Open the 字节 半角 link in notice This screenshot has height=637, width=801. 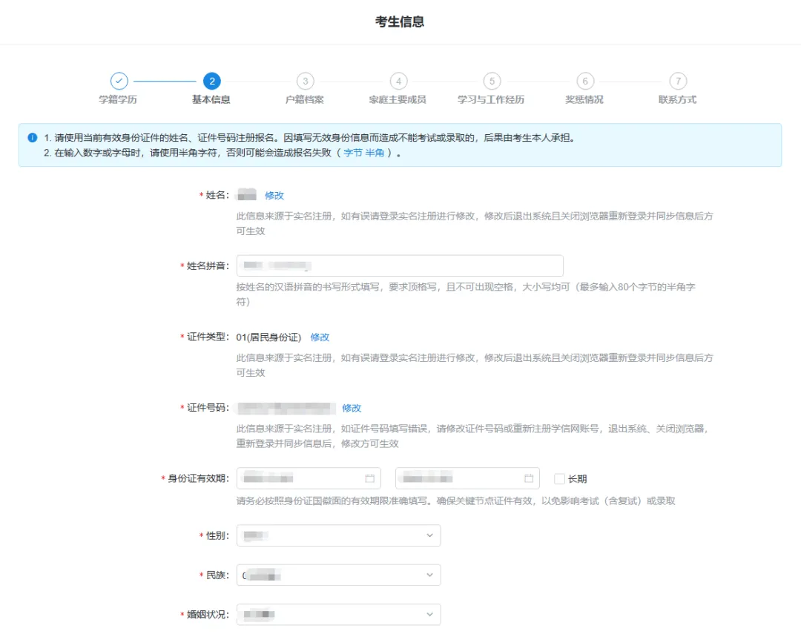click(x=363, y=153)
